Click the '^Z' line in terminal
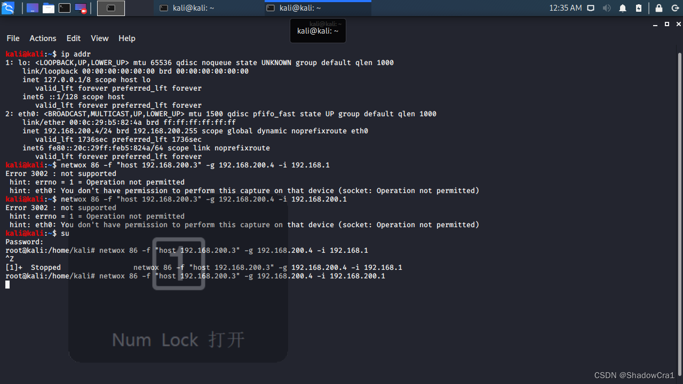The width and height of the screenshot is (683, 384). point(10,259)
